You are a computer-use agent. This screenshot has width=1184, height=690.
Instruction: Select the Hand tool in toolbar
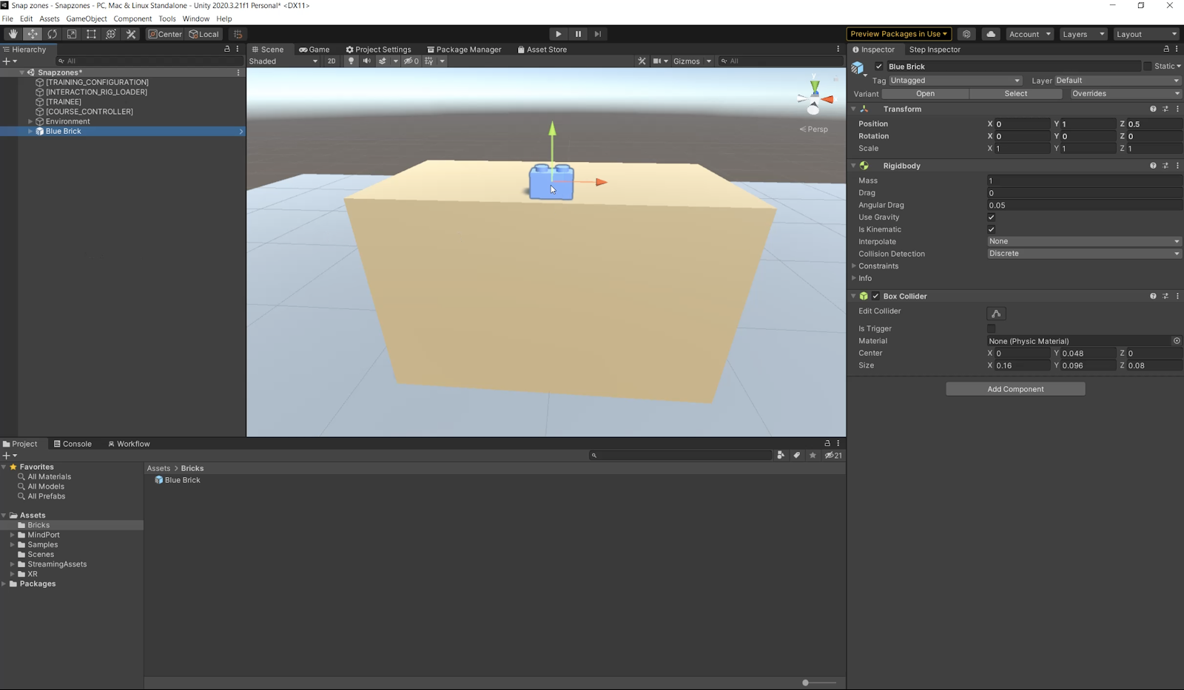tap(13, 34)
